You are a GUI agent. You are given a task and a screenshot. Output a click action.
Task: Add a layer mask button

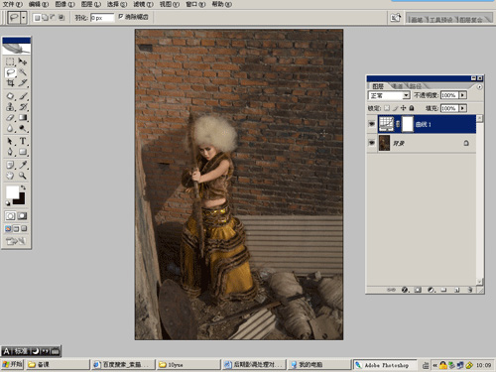418,290
